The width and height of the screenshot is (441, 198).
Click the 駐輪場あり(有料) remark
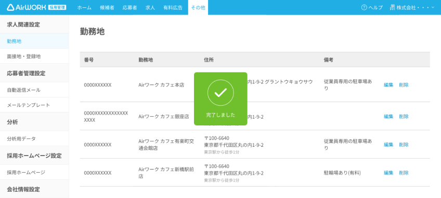click(x=342, y=173)
